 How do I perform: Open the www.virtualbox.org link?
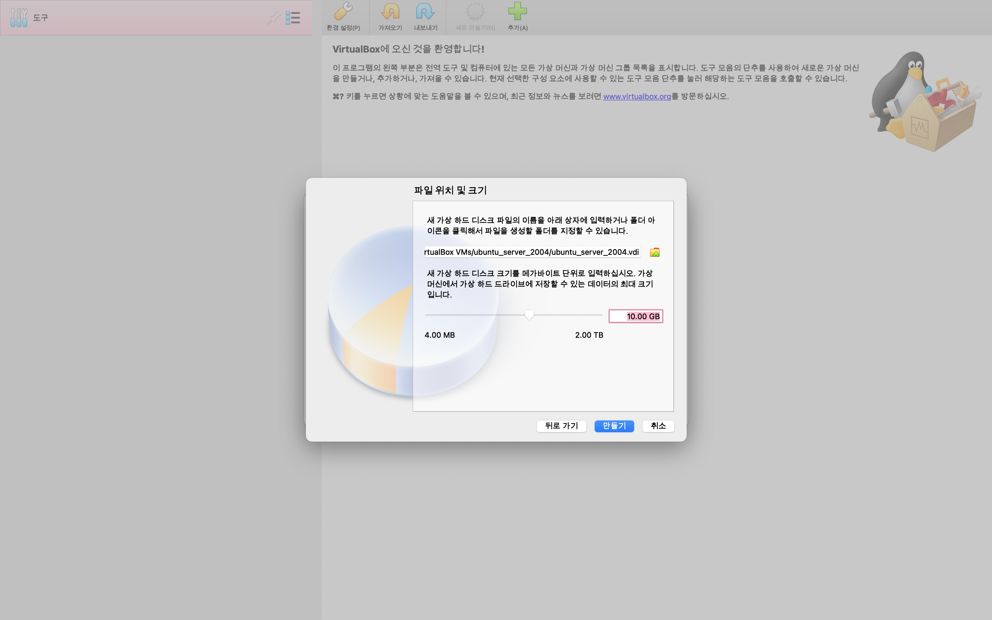coord(637,96)
